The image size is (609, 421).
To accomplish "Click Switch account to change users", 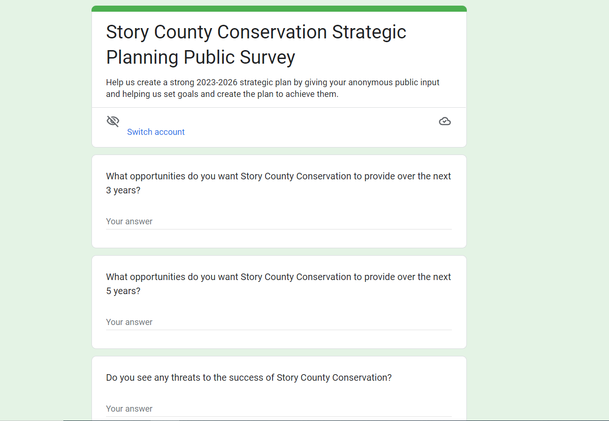I will click(156, 132).
